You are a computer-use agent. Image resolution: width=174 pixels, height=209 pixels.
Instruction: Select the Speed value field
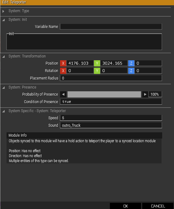[x=111, y=118]
